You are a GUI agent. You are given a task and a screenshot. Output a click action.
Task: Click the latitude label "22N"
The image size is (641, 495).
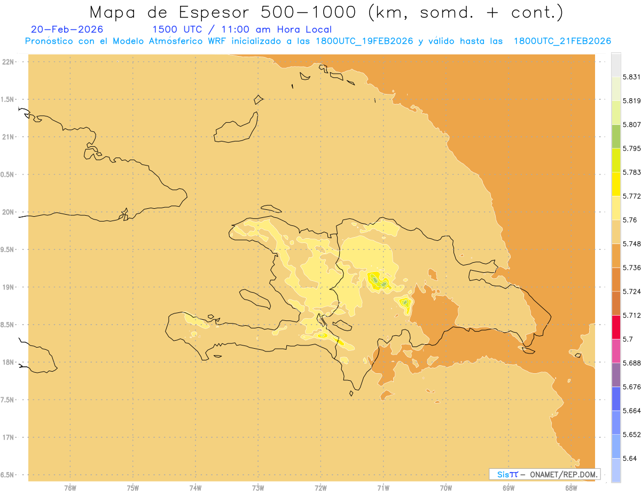[x=9, y=62]
